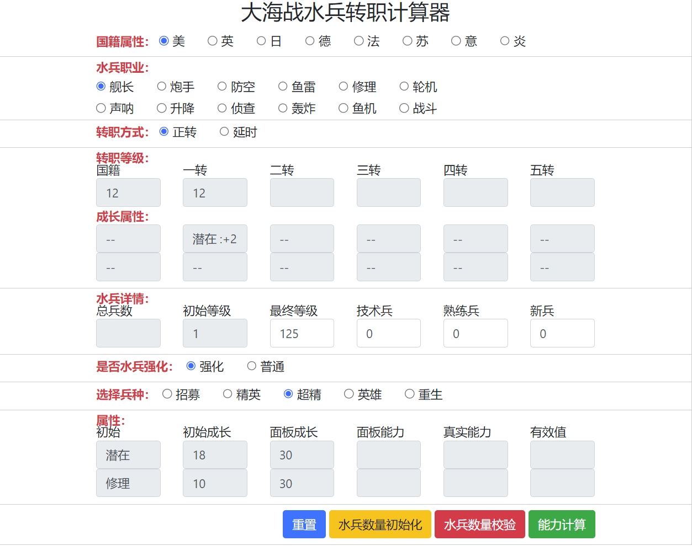The image size is (692, 546).
Task: Choose 英雄 sailor type
Action: click(x=348, y=394)
